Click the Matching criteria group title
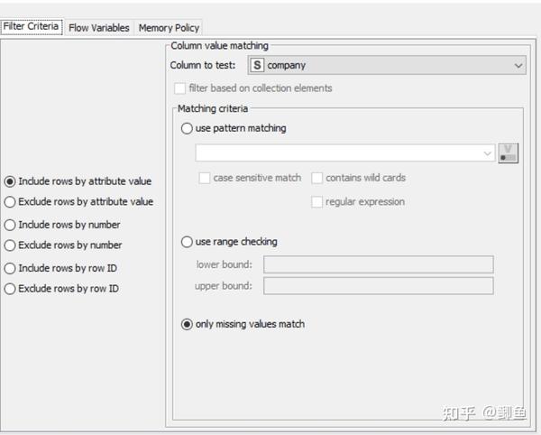Viewport: 541px width, 435px height. (x=213, y=108)
